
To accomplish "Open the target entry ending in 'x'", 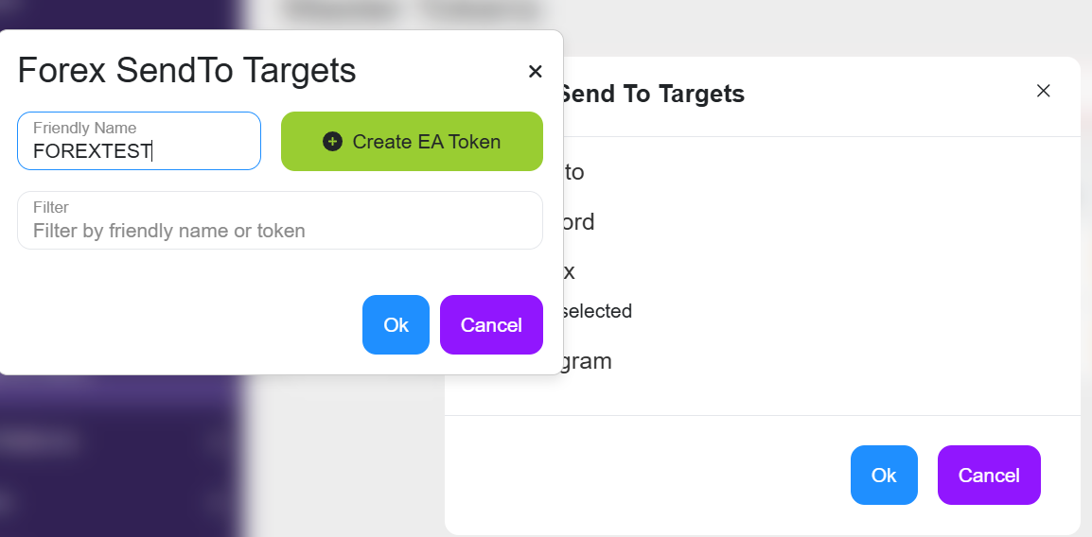I will pyautogui.click(x=570, y=271).
